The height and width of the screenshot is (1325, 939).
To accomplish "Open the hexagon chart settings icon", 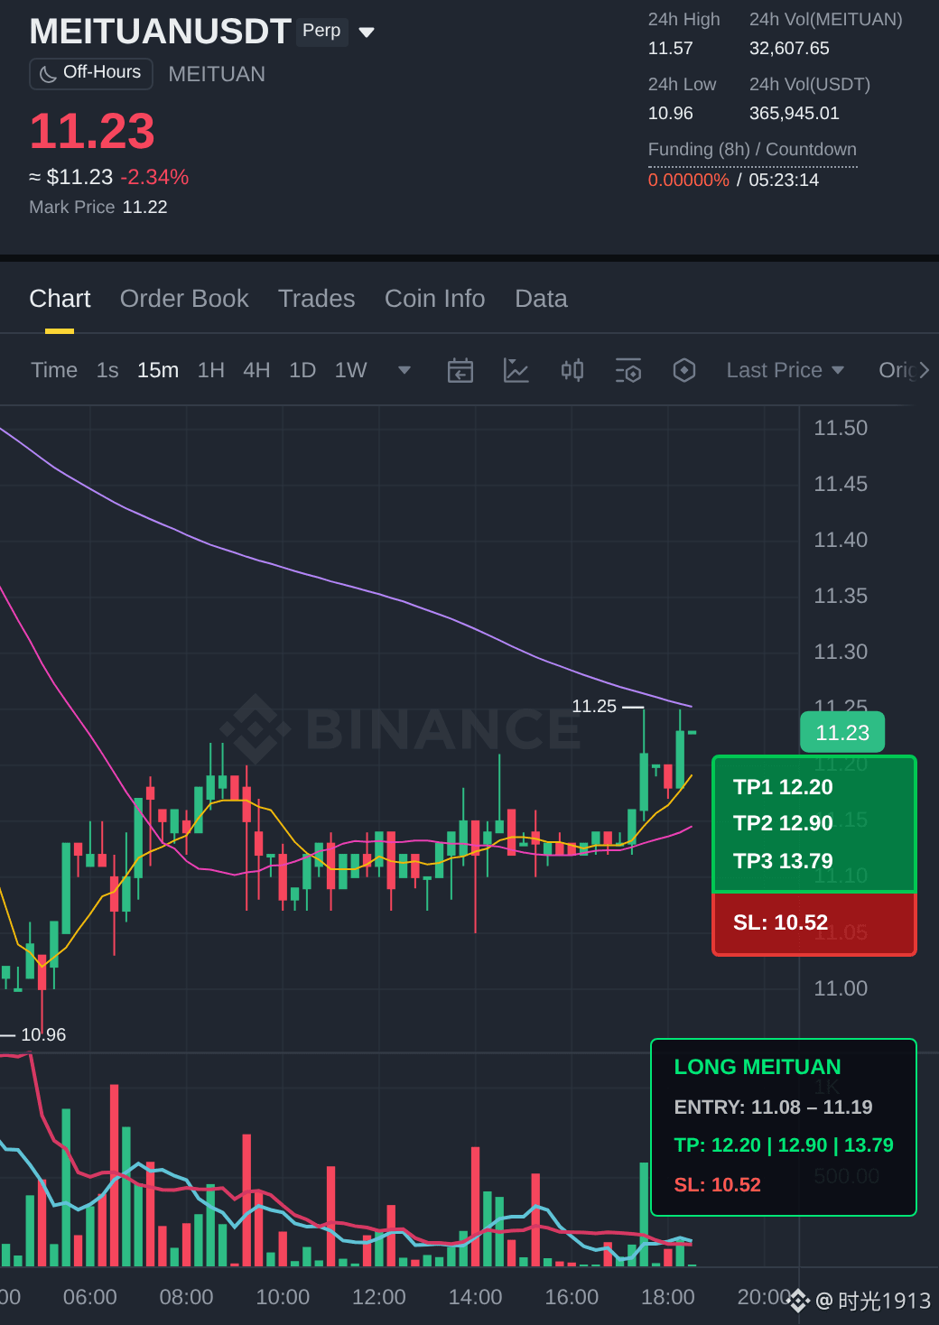I will [684, 370].
